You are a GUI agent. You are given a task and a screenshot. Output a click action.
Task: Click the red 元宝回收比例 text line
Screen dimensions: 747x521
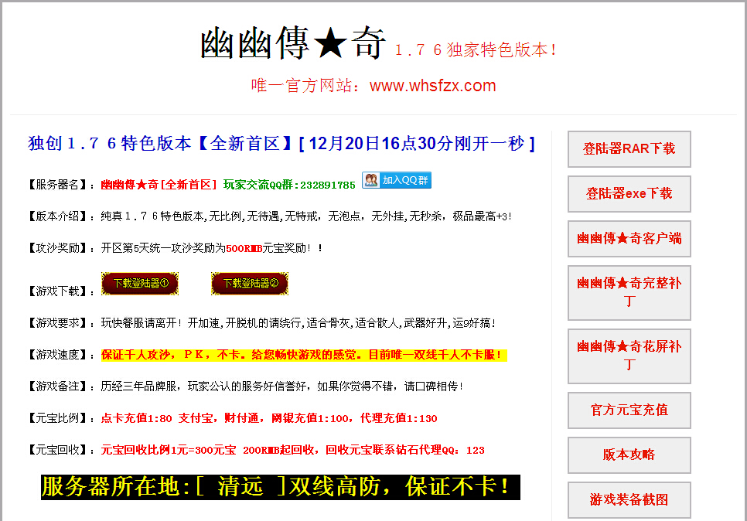(292, 450)
